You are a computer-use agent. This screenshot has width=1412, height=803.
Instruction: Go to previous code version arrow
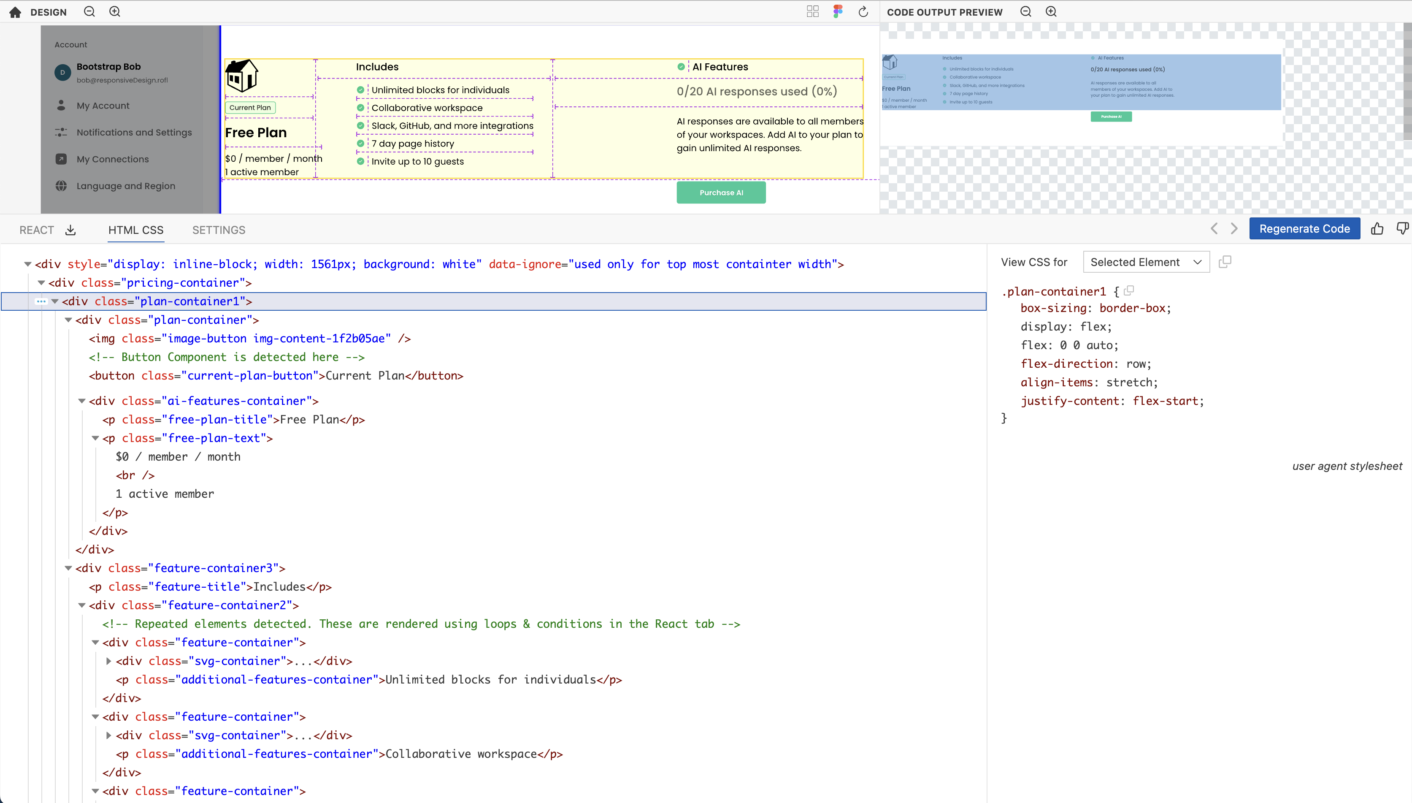point(1214,229)
